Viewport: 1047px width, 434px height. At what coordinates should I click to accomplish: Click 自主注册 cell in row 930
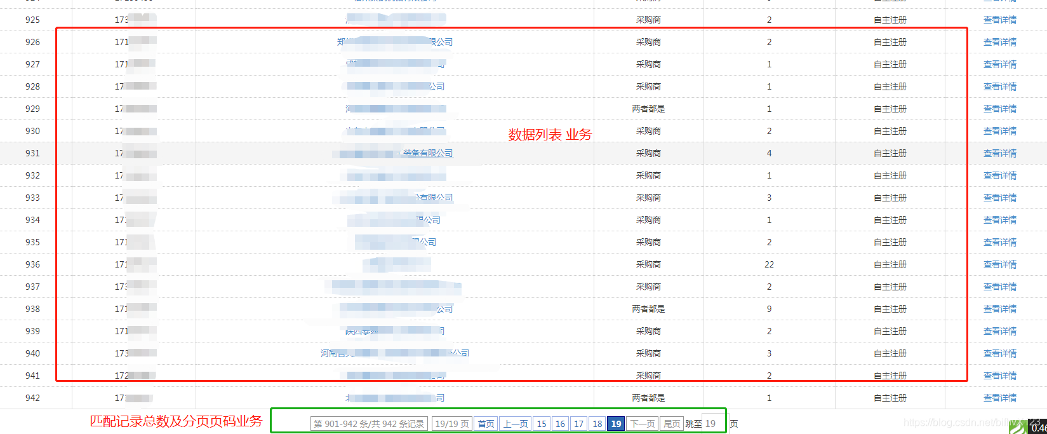tap(890, 131)
